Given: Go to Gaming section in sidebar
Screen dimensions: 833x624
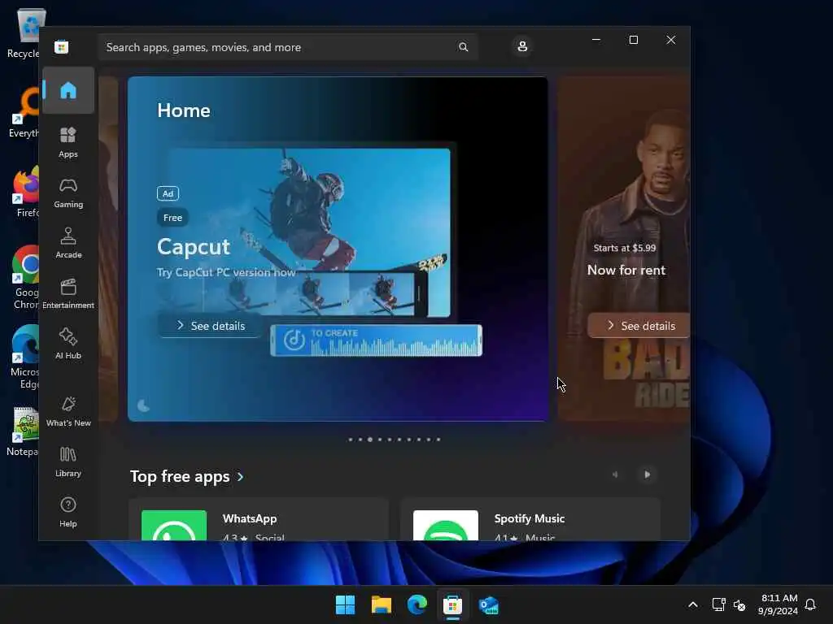Looking at the screenshot, I should tap(68, 193).
